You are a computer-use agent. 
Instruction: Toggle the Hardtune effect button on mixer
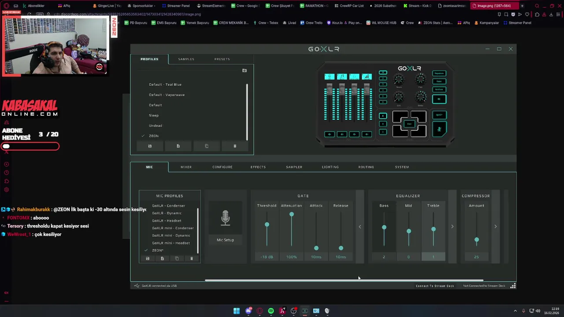[439, 89]
